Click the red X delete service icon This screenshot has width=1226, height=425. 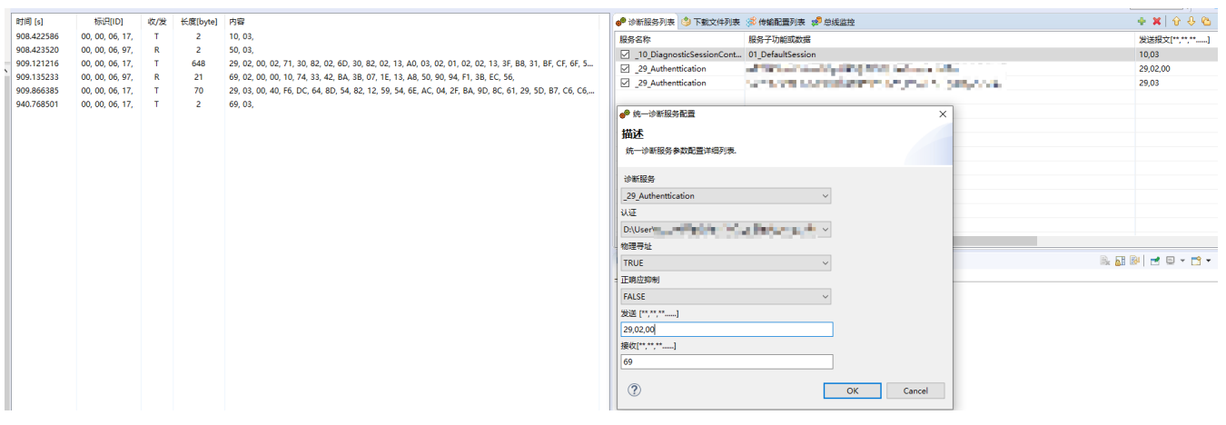1157,21
